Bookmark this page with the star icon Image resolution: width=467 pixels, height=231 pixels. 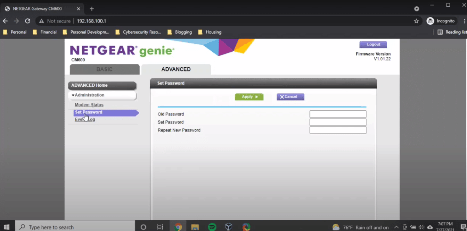pyautogui.click(x=416, y=21)
